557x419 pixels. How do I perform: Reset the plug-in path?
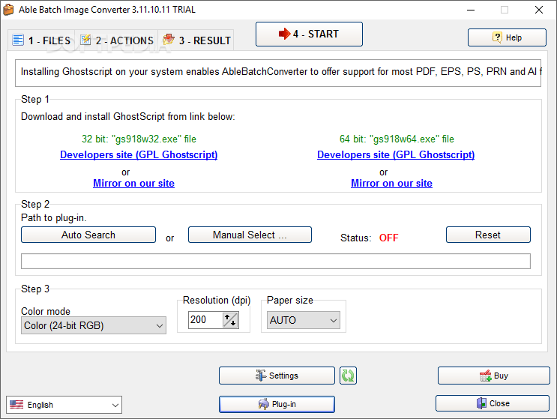pyautogui.click(x=488, y=235)
